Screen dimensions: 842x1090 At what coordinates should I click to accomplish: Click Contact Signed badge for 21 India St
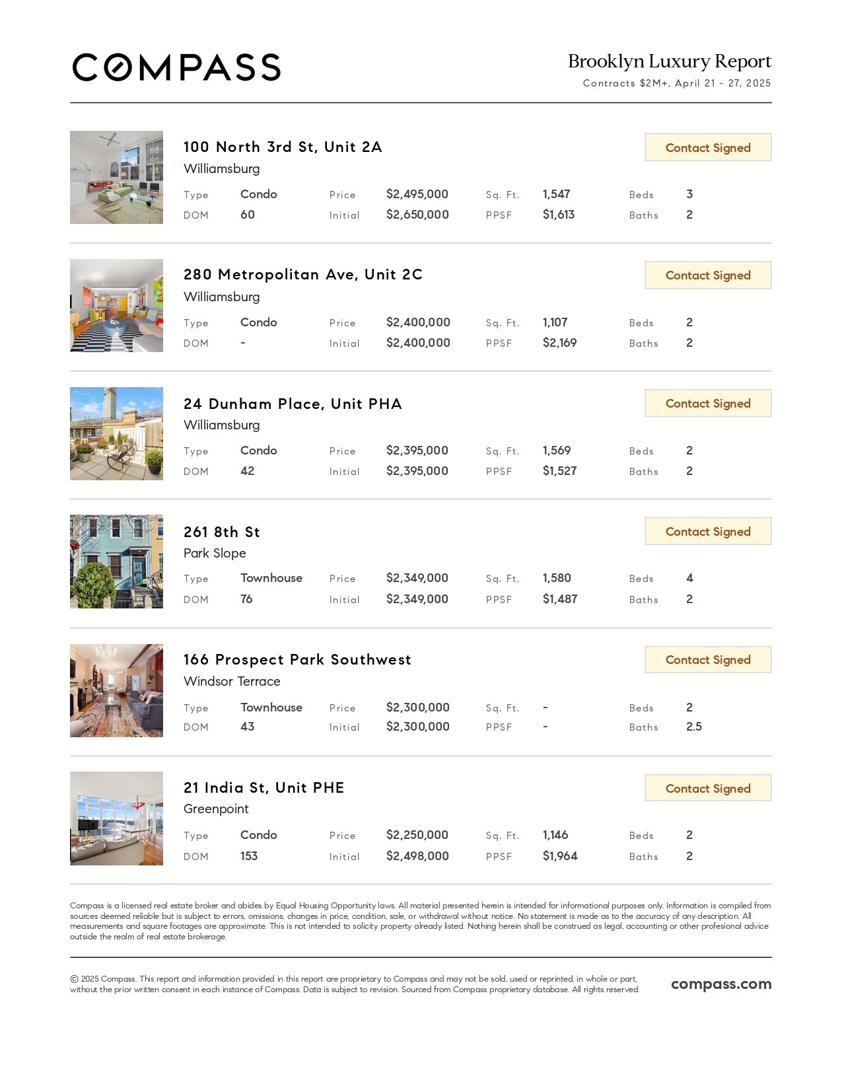pyautogui.click(x=708, y=788)
